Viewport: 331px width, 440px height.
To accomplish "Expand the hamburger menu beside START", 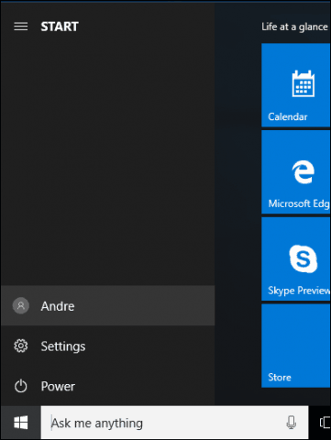I will [x=21, y=27].
